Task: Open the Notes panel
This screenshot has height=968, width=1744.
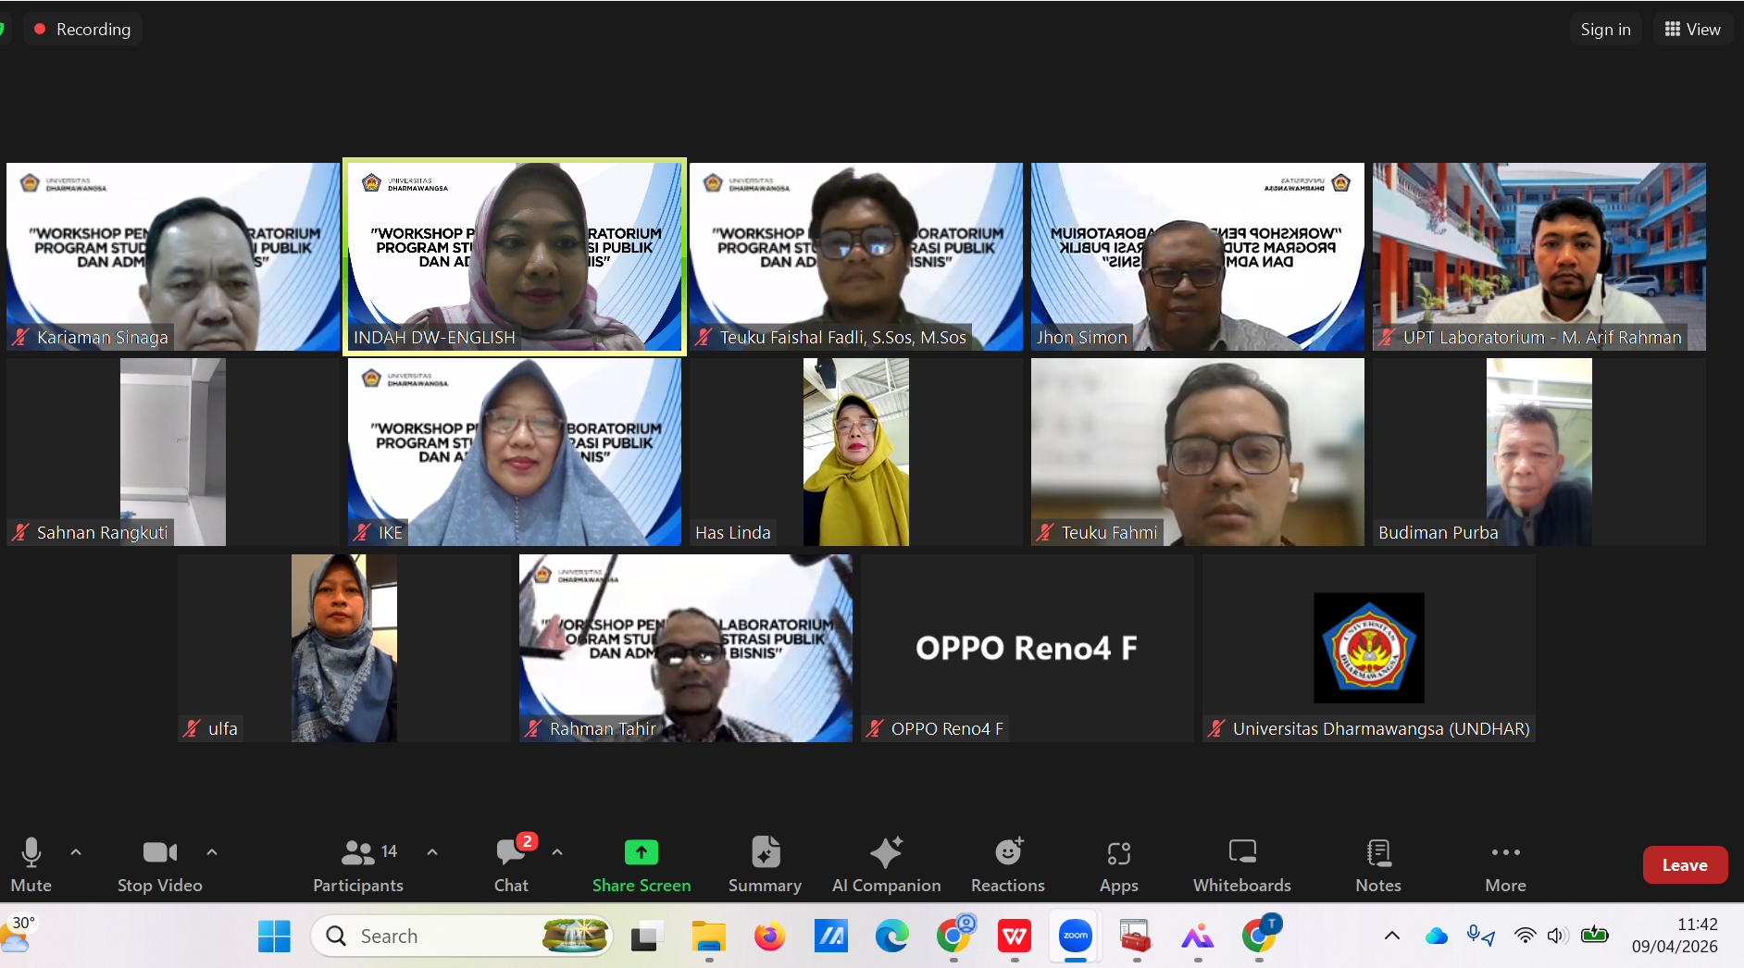Action: [x=1377, y=864]
